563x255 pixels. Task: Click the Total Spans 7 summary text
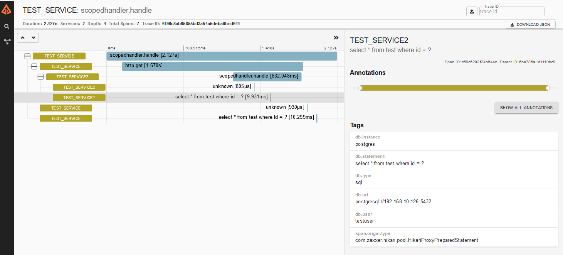124,24
